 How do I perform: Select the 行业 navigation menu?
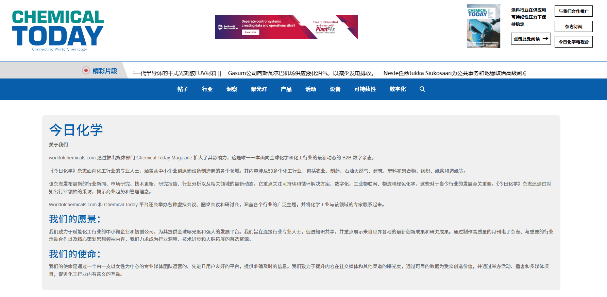click(207, 89)
